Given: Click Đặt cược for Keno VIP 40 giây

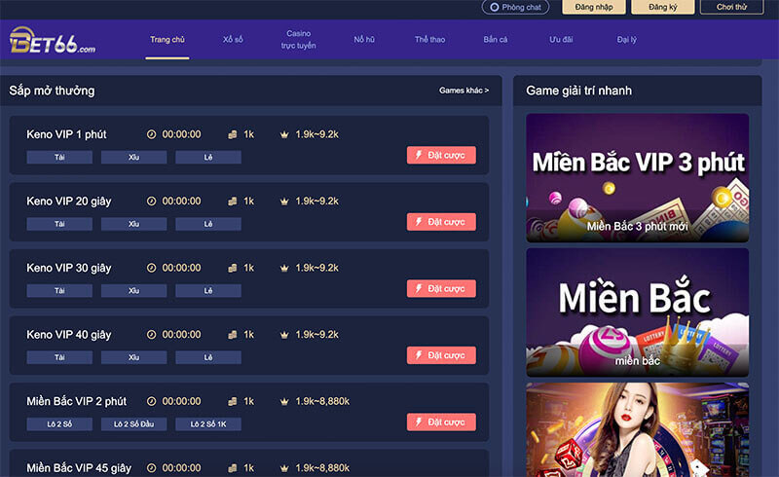Looking at the screenshot, I should tap(441, 355).
